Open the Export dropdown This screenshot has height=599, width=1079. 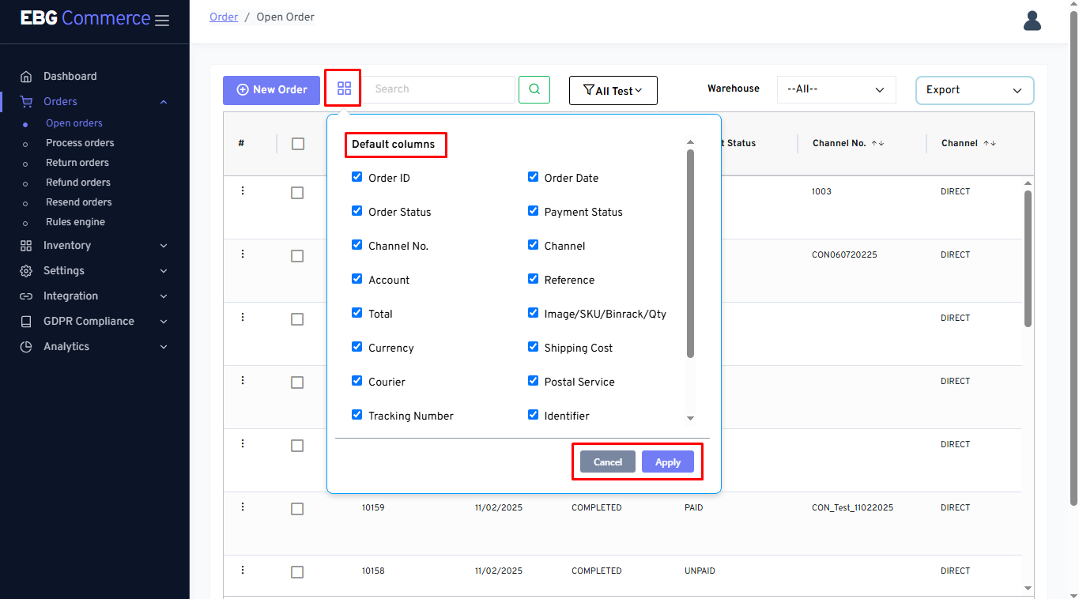pyautogui.click(x=974, y=90)
